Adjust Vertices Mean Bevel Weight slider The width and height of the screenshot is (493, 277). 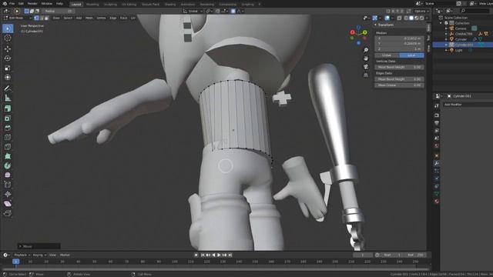click(x=399, y=67)
